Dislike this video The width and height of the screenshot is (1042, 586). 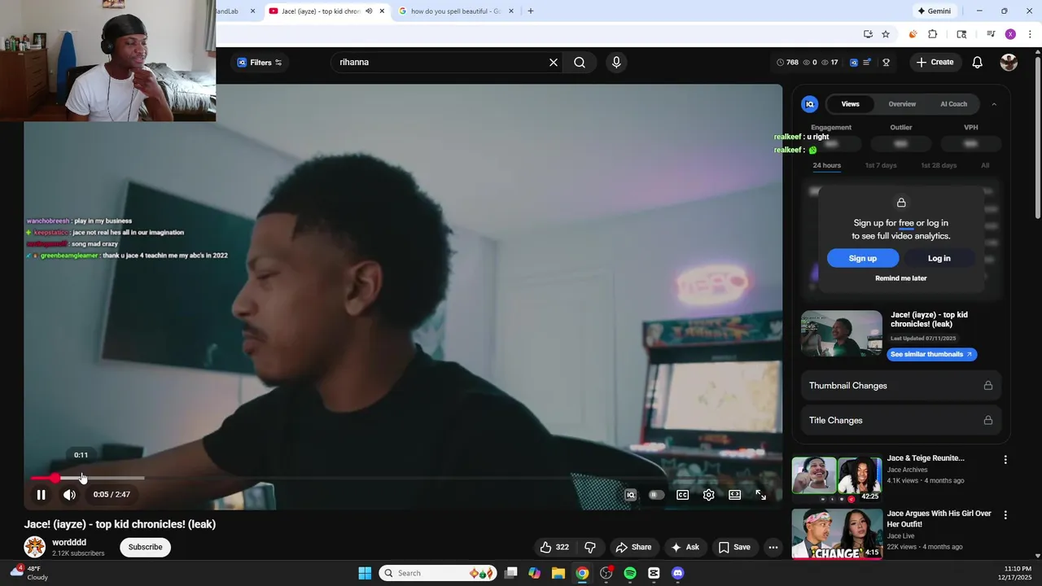[590, 547]
